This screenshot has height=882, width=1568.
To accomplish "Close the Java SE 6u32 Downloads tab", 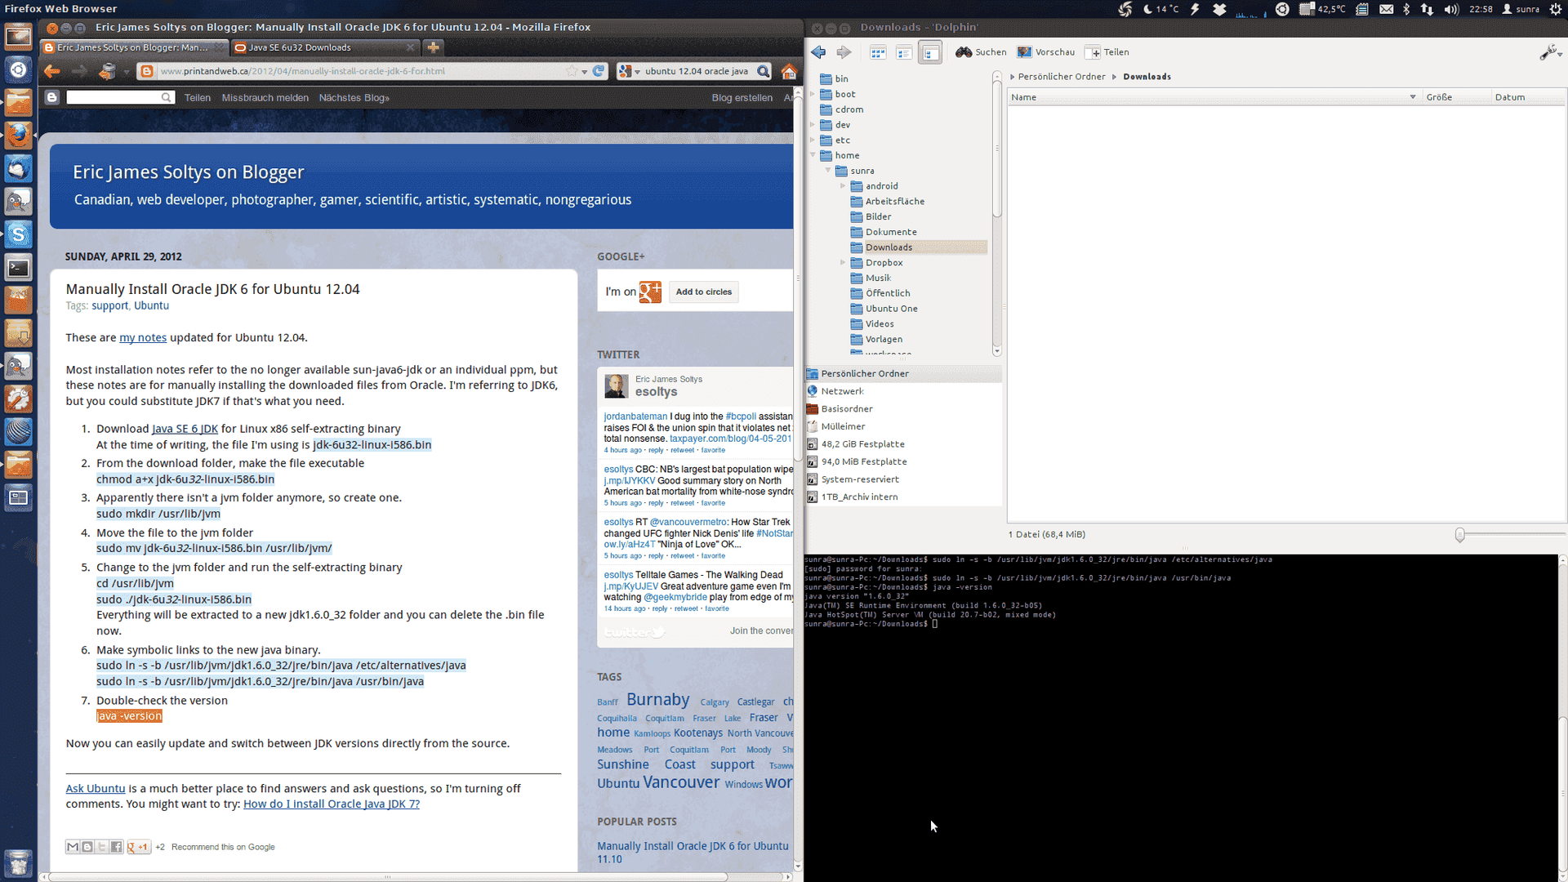I will 409,47.
